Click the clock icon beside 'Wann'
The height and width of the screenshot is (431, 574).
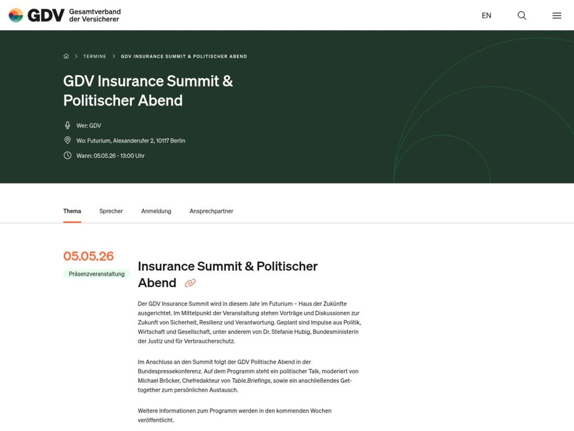(67, 155)
